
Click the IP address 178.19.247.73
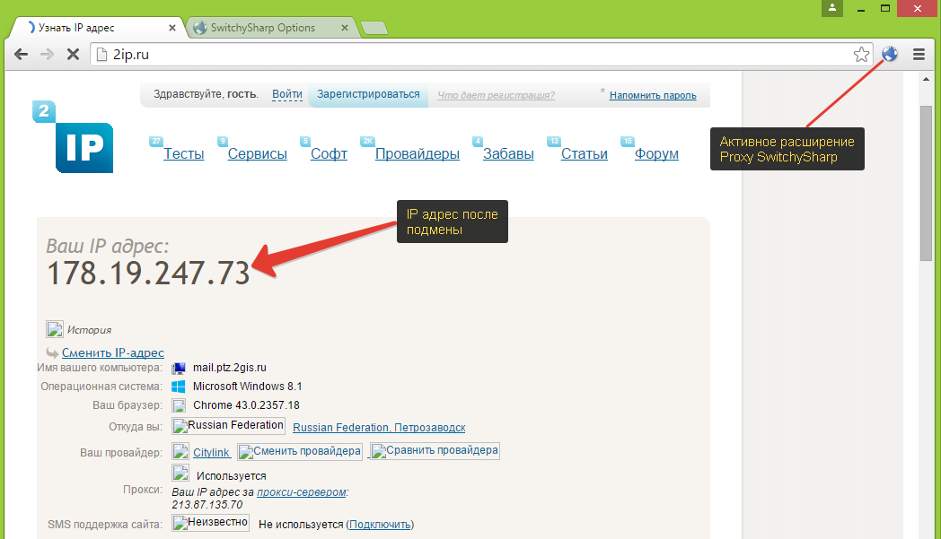point(148,274)
